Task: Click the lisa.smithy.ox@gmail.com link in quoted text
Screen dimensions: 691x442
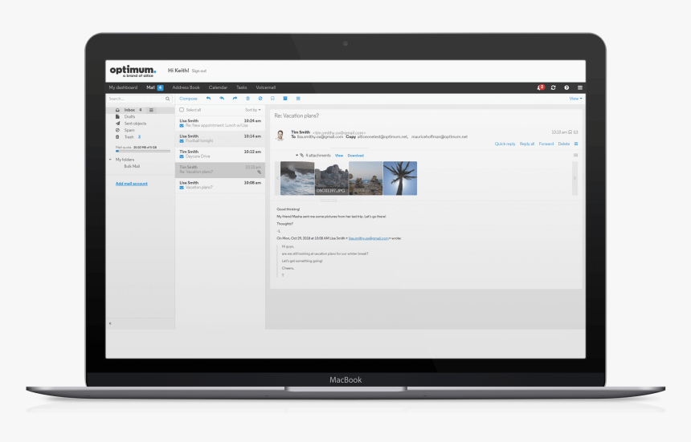Action: 369,238
